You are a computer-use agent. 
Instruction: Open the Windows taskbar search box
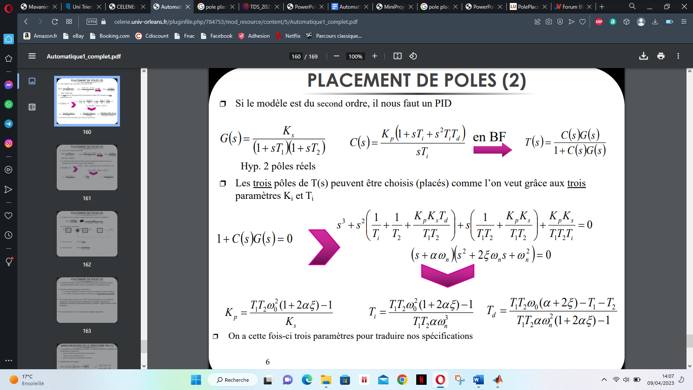tap(233, 380)
